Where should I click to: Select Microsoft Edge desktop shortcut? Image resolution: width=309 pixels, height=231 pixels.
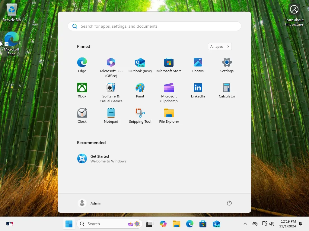12,44
